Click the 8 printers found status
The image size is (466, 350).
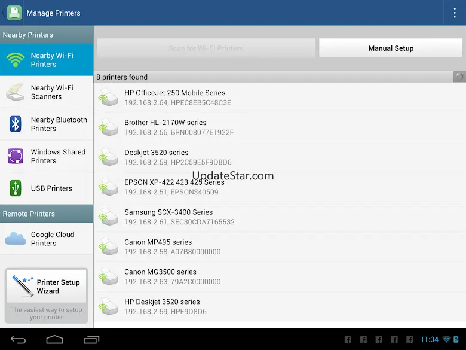[122, 77]
